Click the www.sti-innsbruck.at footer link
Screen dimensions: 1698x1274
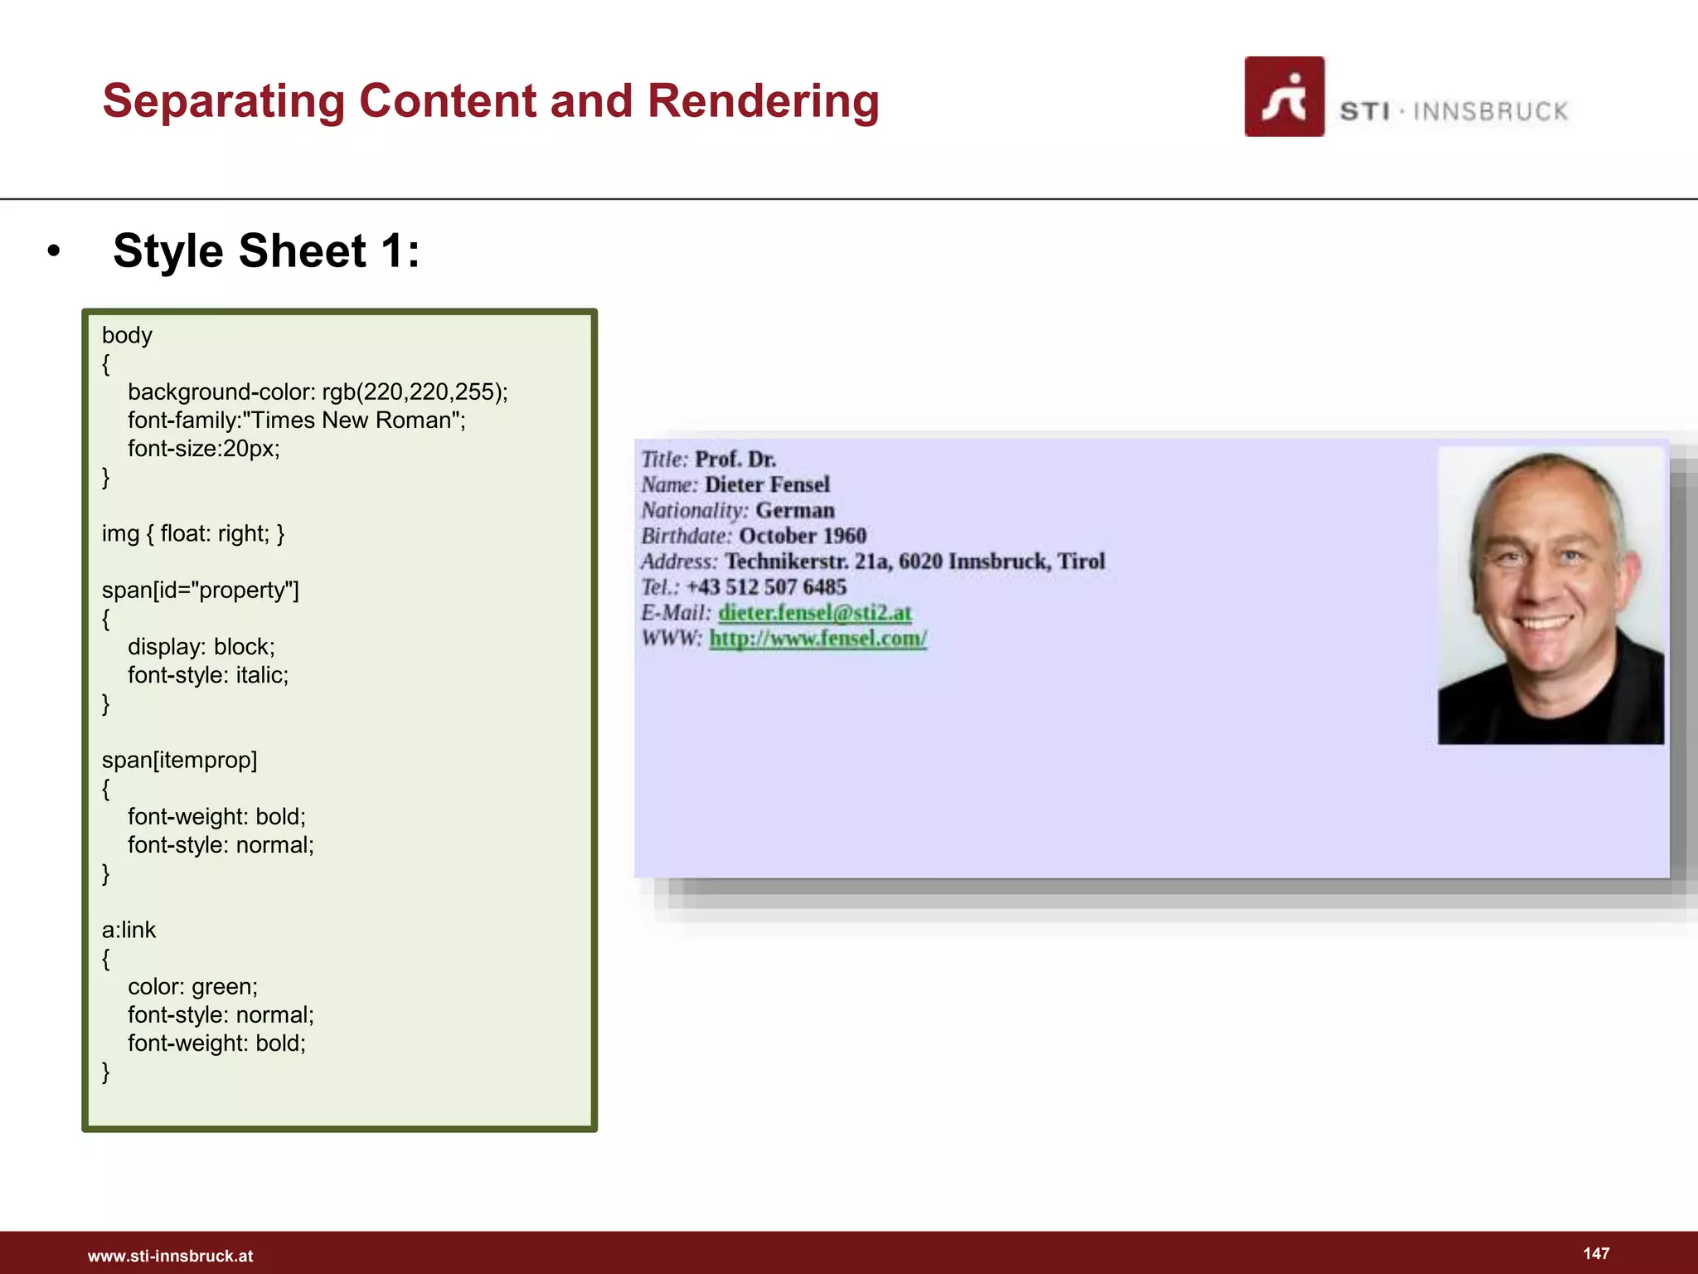point(170,1256)
